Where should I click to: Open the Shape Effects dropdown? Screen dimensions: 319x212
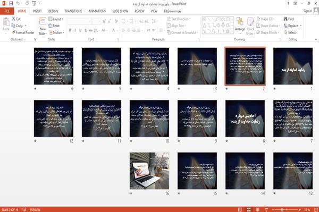point(267,32)
